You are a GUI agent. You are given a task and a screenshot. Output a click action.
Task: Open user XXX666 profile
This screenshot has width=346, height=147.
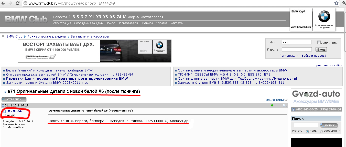[15, 111]
